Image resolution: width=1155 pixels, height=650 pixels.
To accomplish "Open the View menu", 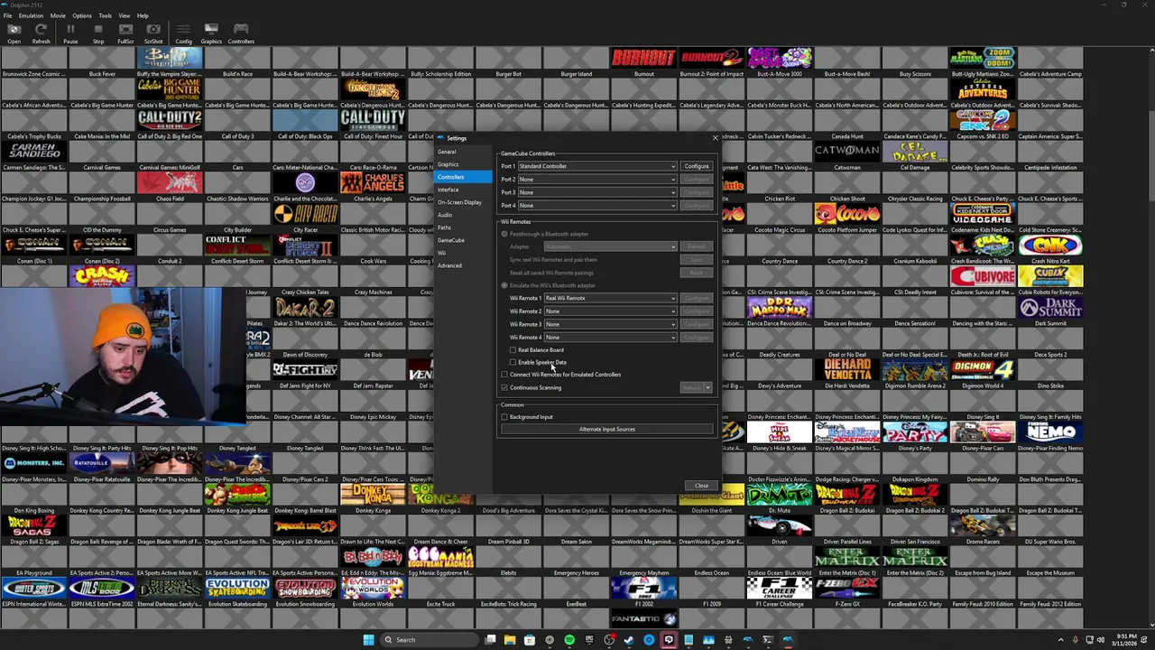I will [125, 15].
